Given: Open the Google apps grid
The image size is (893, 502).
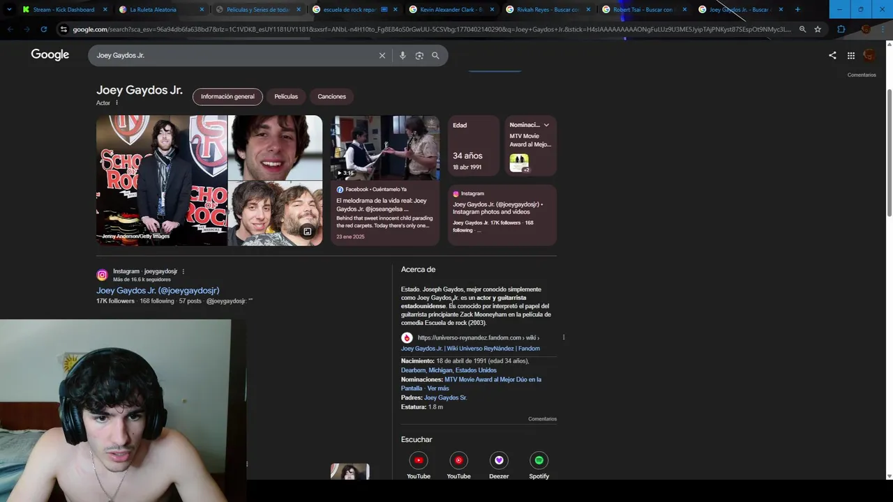Looking at the screenshot, I should pyautogui.click(x=851, y=55).
